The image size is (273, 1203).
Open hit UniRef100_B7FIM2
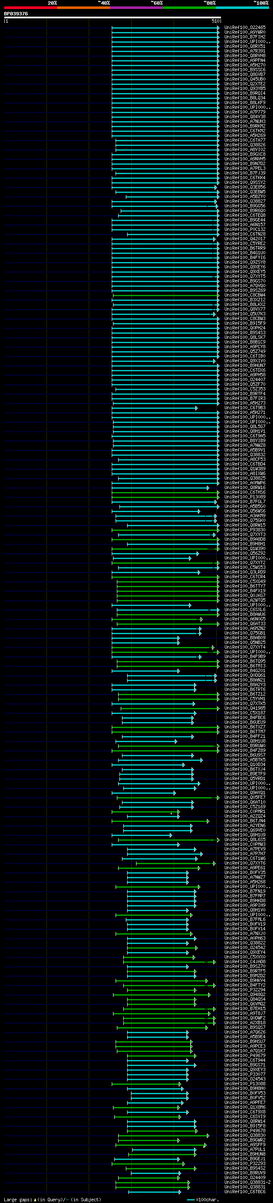click(245, 37)
